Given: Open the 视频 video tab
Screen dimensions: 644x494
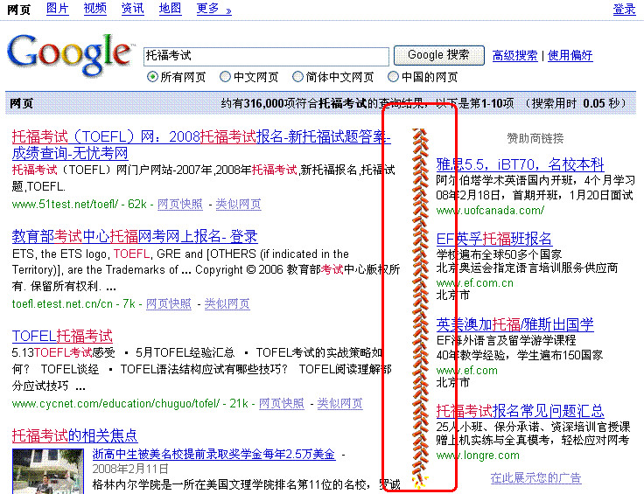Looking at the screenshot, I should [94, 8].
